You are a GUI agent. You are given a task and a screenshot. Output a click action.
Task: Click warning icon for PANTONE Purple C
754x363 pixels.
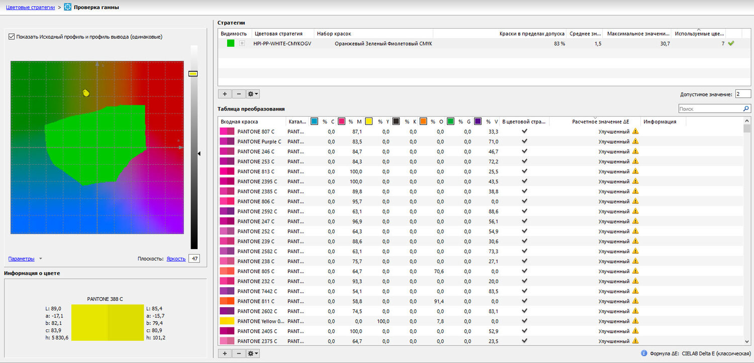pyautogui.click(x=635, y=142)
